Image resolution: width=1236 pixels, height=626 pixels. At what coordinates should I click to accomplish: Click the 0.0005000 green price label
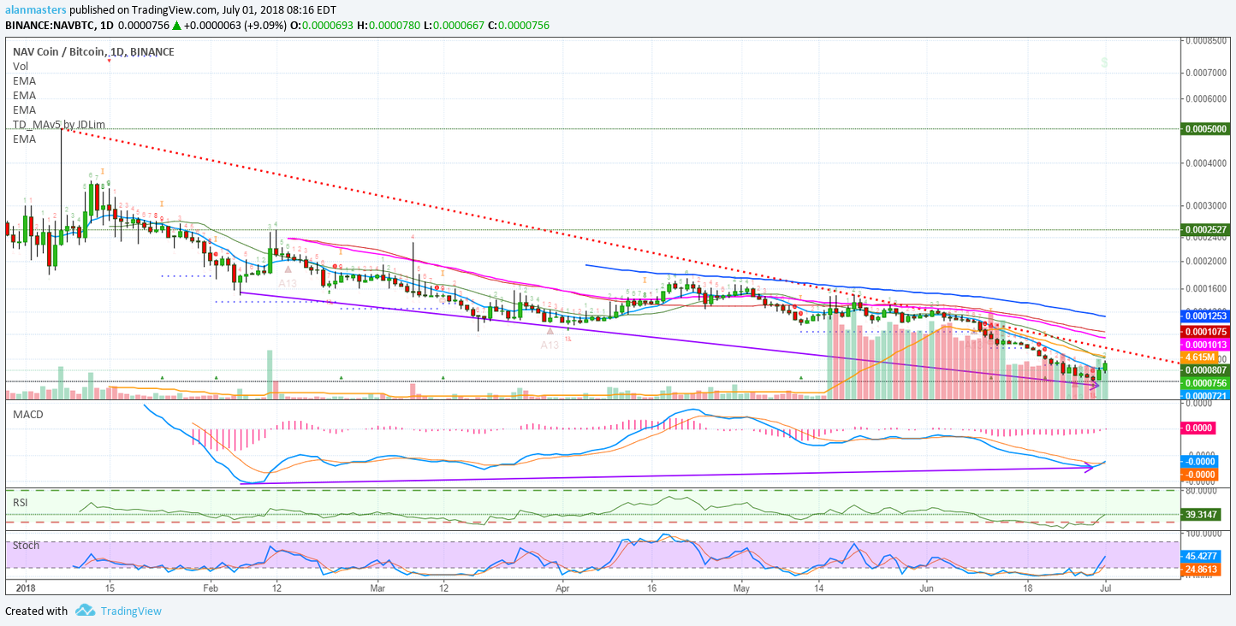click(x=1205, y=129)
